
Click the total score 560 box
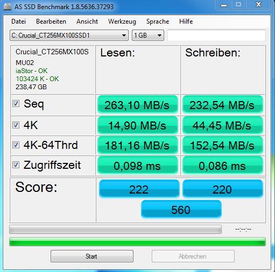coord(181,209)
